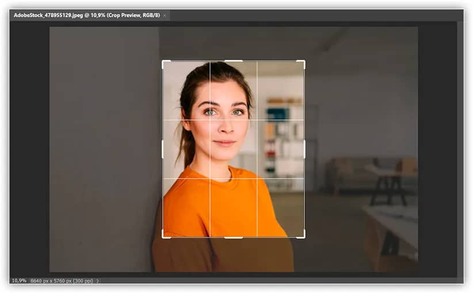Click the top-left crop corner handle
This screenshot has height=293, width=473.
[x=164, y=62]
